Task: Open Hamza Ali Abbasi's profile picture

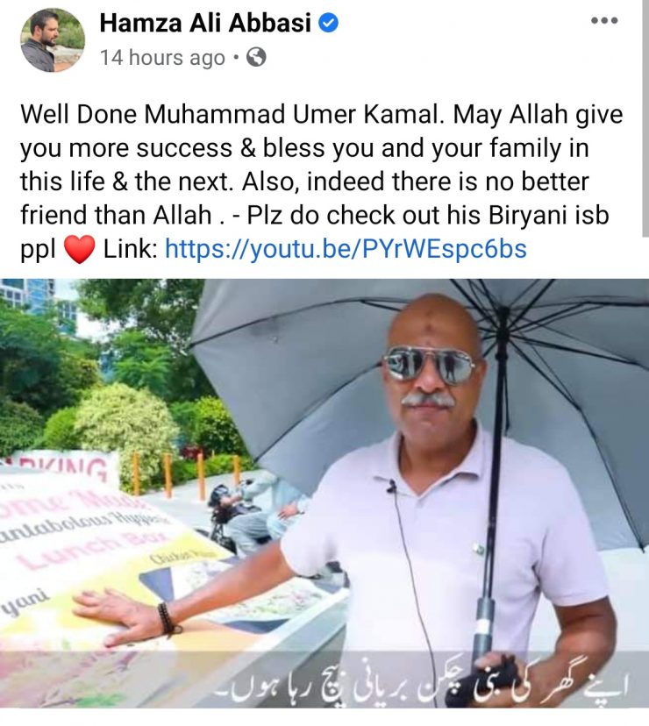Action: [53, 40]
